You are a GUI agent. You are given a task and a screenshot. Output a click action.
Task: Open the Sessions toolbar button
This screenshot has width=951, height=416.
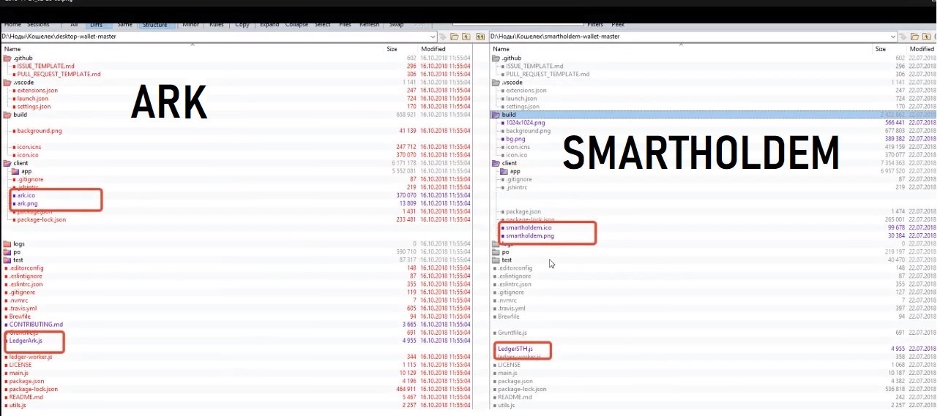(39, 25)
